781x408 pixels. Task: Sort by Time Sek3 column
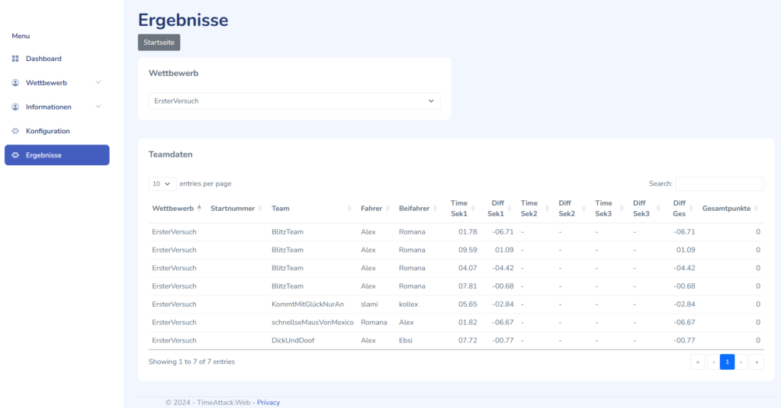pos(609,209)
